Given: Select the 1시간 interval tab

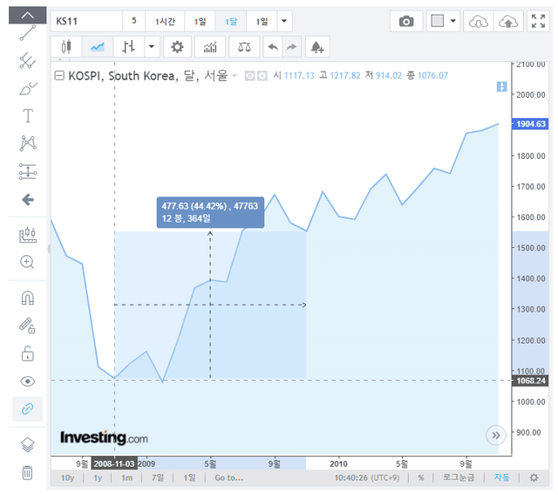Looking at the screenshot, I should [x=165, y=21].
